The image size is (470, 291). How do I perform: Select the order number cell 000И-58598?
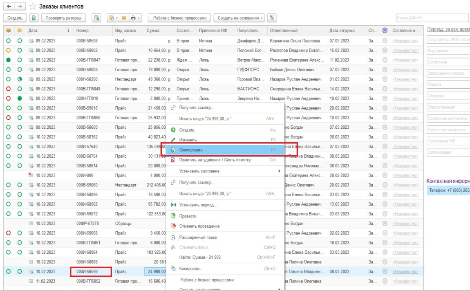point(91,271)
